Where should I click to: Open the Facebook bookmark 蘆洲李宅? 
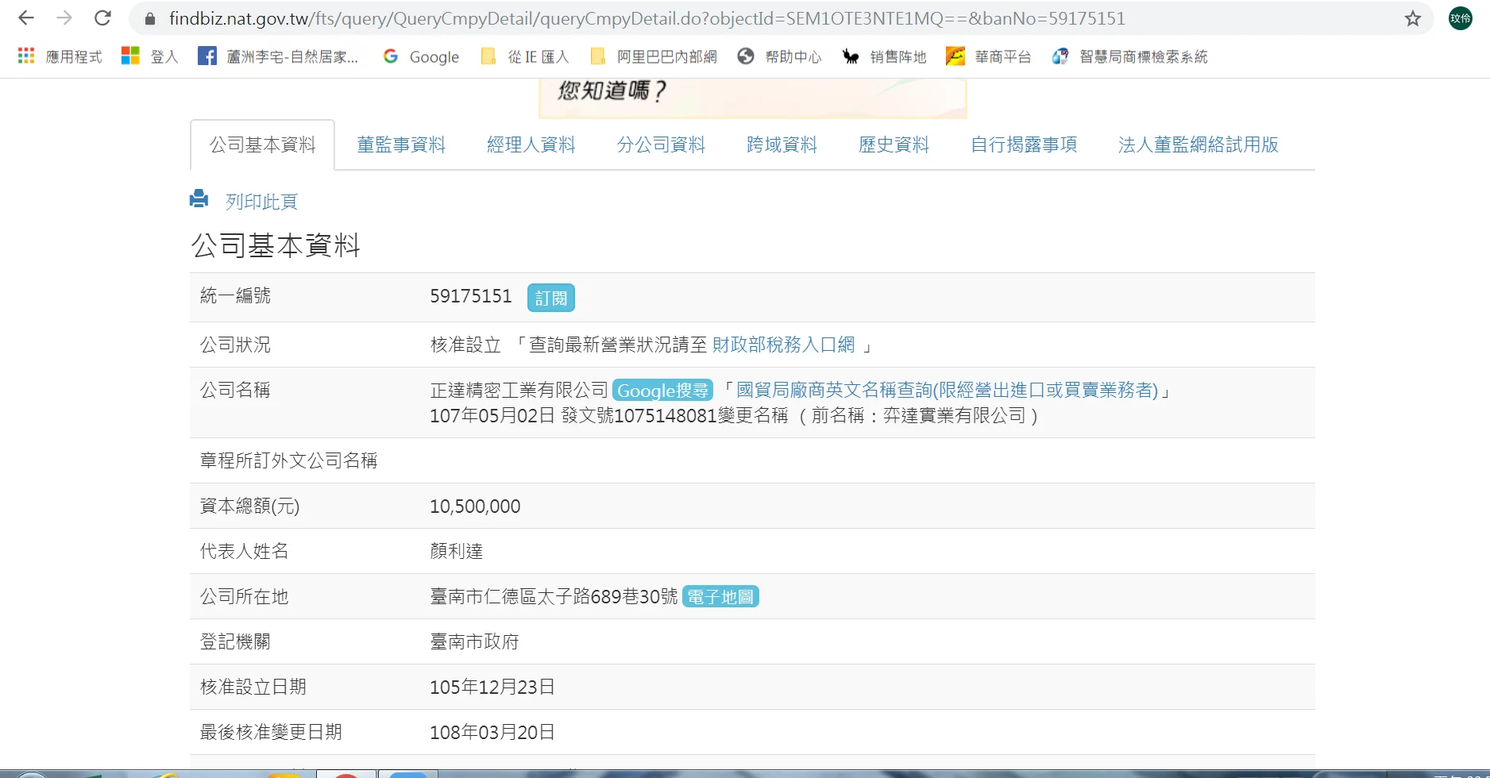(x=279, y=56)
